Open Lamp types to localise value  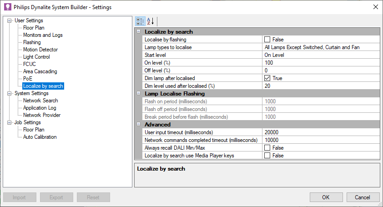tap(321, 47)
